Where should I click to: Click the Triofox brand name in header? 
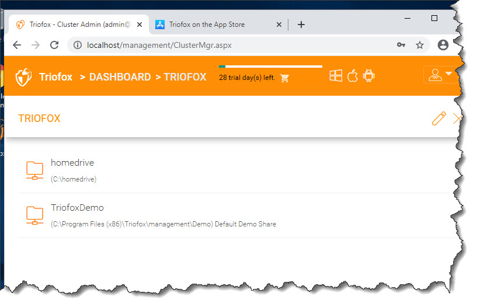tap(55, 77)
